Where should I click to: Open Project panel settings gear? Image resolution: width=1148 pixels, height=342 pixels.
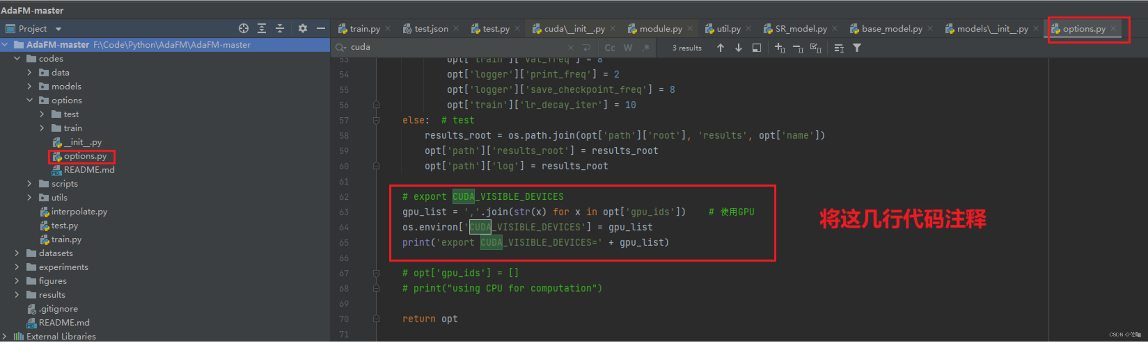pos(303,29)
